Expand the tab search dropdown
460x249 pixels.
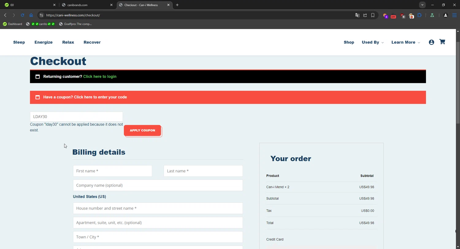point(422,5)
